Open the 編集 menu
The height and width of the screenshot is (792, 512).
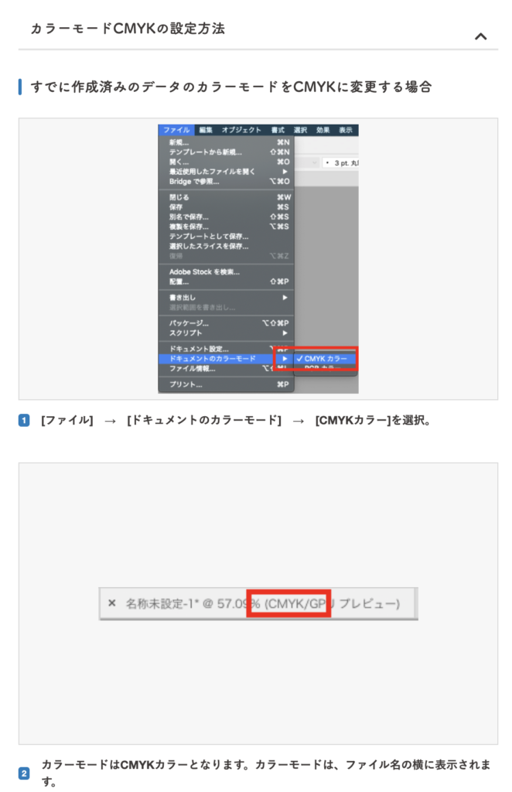pyautogui.click(x=205, y=131)
